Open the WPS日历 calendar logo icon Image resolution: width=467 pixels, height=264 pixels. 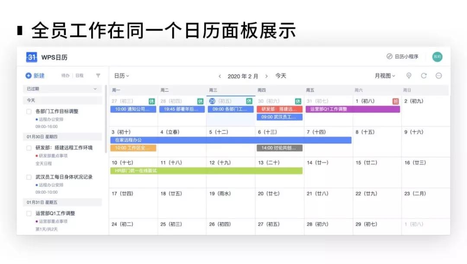(x=31, y=57)
